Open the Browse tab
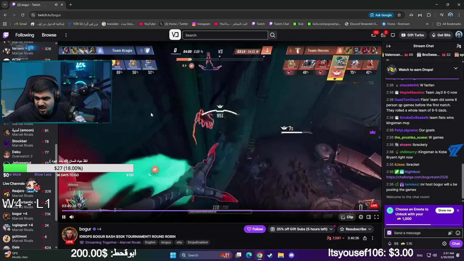Viewport: 464px width, 261px height. click(x=49, y=35)
